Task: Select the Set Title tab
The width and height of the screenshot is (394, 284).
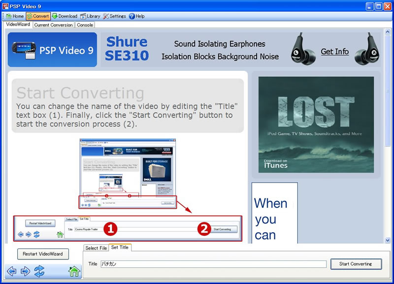Action: [x=120, y=248]
